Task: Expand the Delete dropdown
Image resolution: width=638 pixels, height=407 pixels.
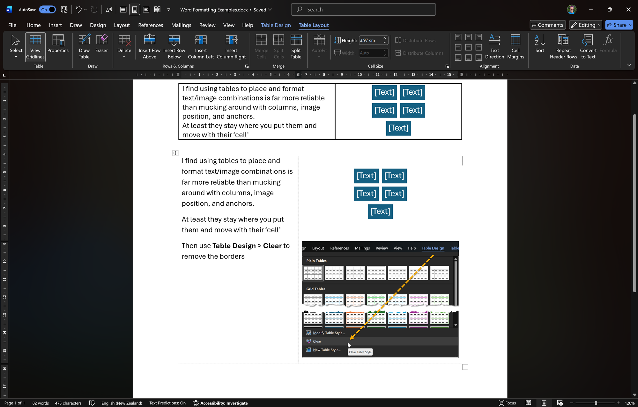Action: pyautogui.click(x=124, y=57)
